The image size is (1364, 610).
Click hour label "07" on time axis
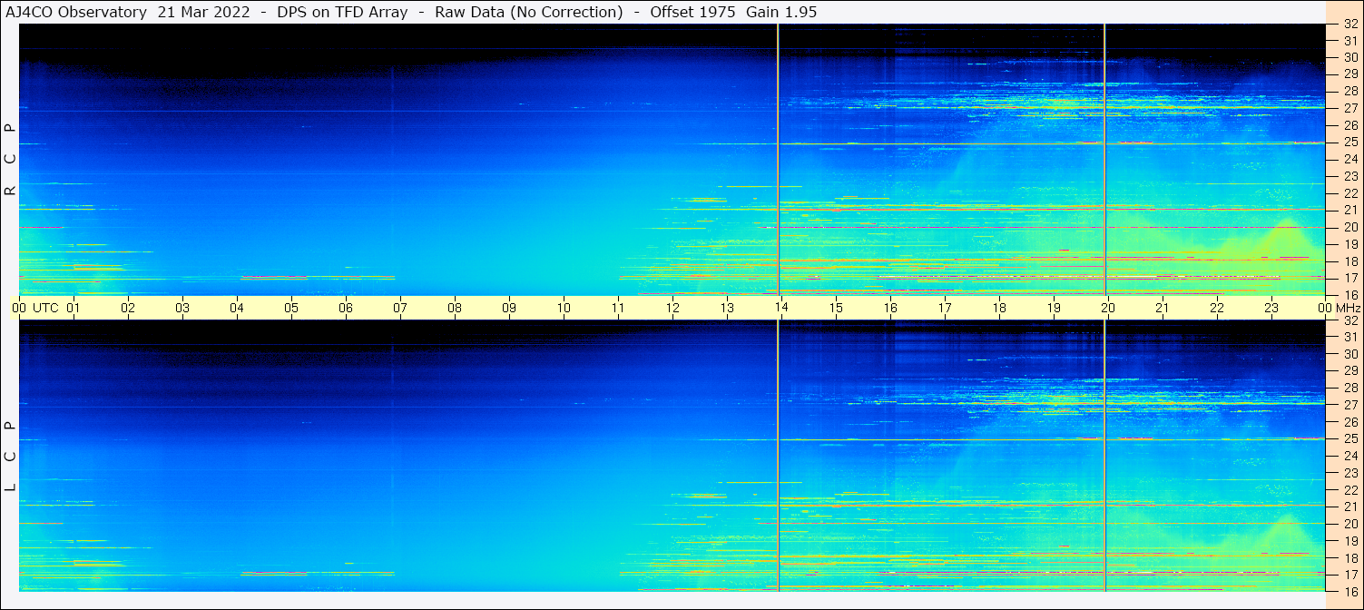tap(400, 308)
